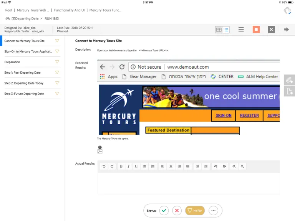The width and height of the screenshot is (295, 221).
Task: Undo in Actual Results editor
Action: point(104,166)
